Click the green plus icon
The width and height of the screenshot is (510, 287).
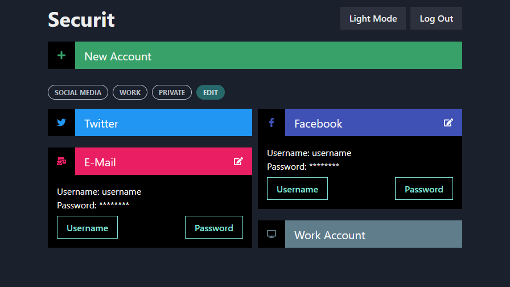[61, 55]
